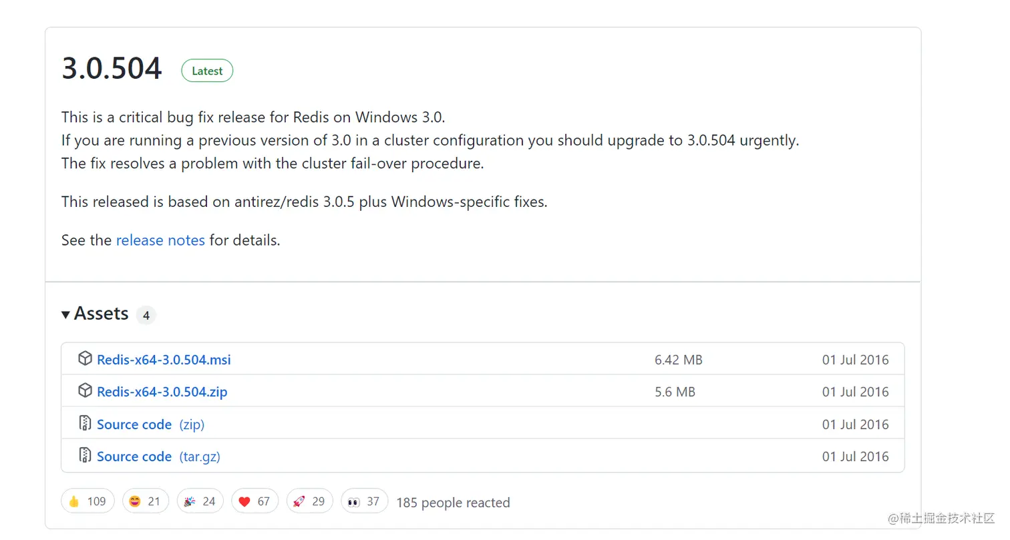Screen dimensions: 1010x540
Task: Toggle the eyes reaction with 37
Action: pos(364,501)
